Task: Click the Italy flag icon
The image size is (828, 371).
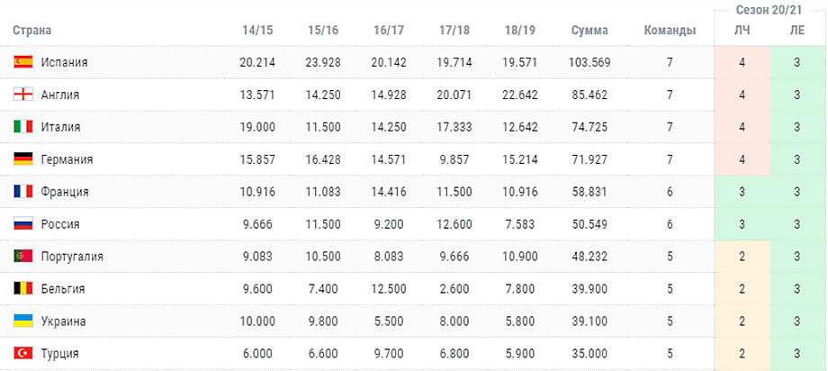Action: pos(23,127)
